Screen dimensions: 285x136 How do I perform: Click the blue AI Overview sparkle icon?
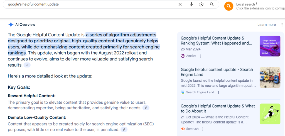coord(11,25)
